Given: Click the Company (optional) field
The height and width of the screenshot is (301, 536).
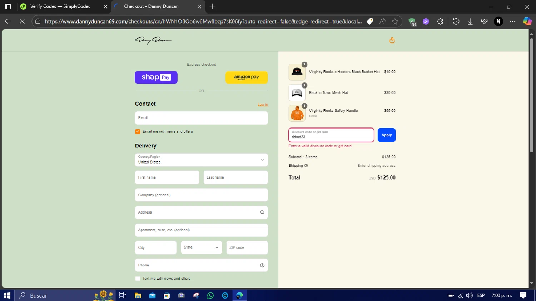Looking at the screenshot, I should pos(202,195).
